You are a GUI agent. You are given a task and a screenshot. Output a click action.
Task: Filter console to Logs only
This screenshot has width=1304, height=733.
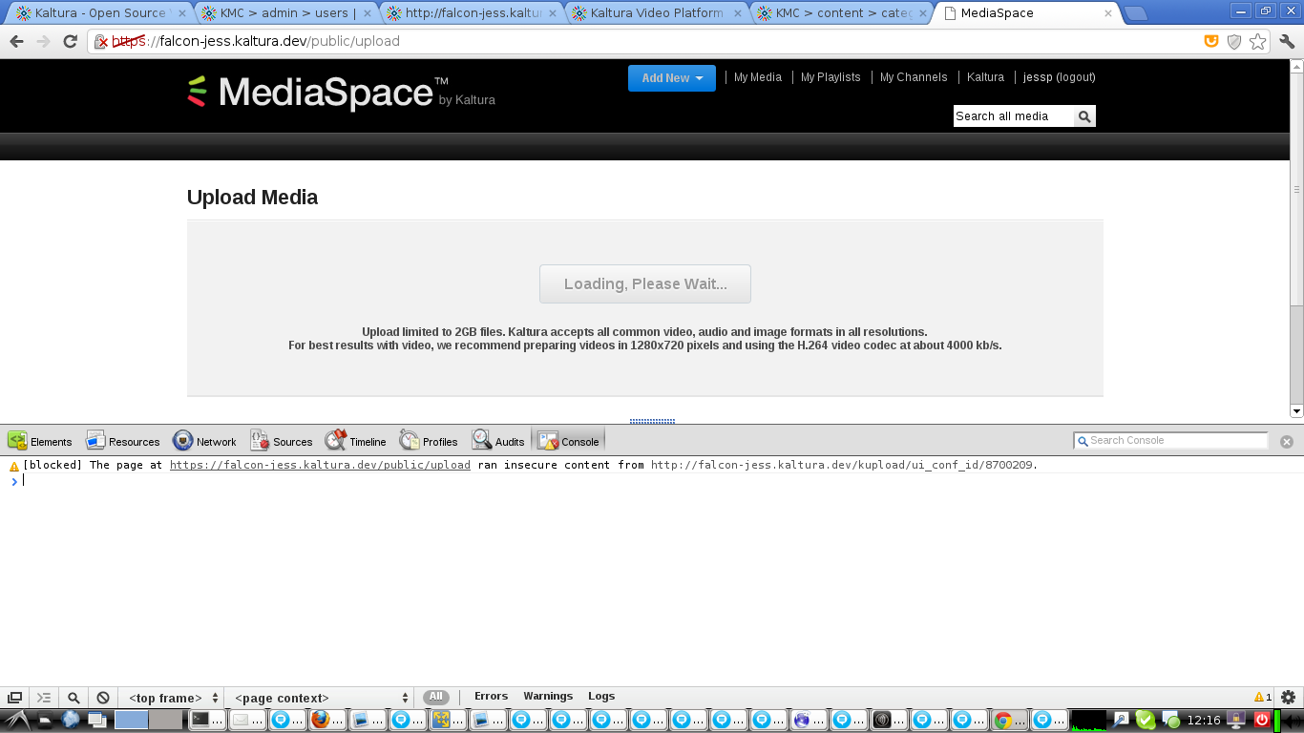601,697
